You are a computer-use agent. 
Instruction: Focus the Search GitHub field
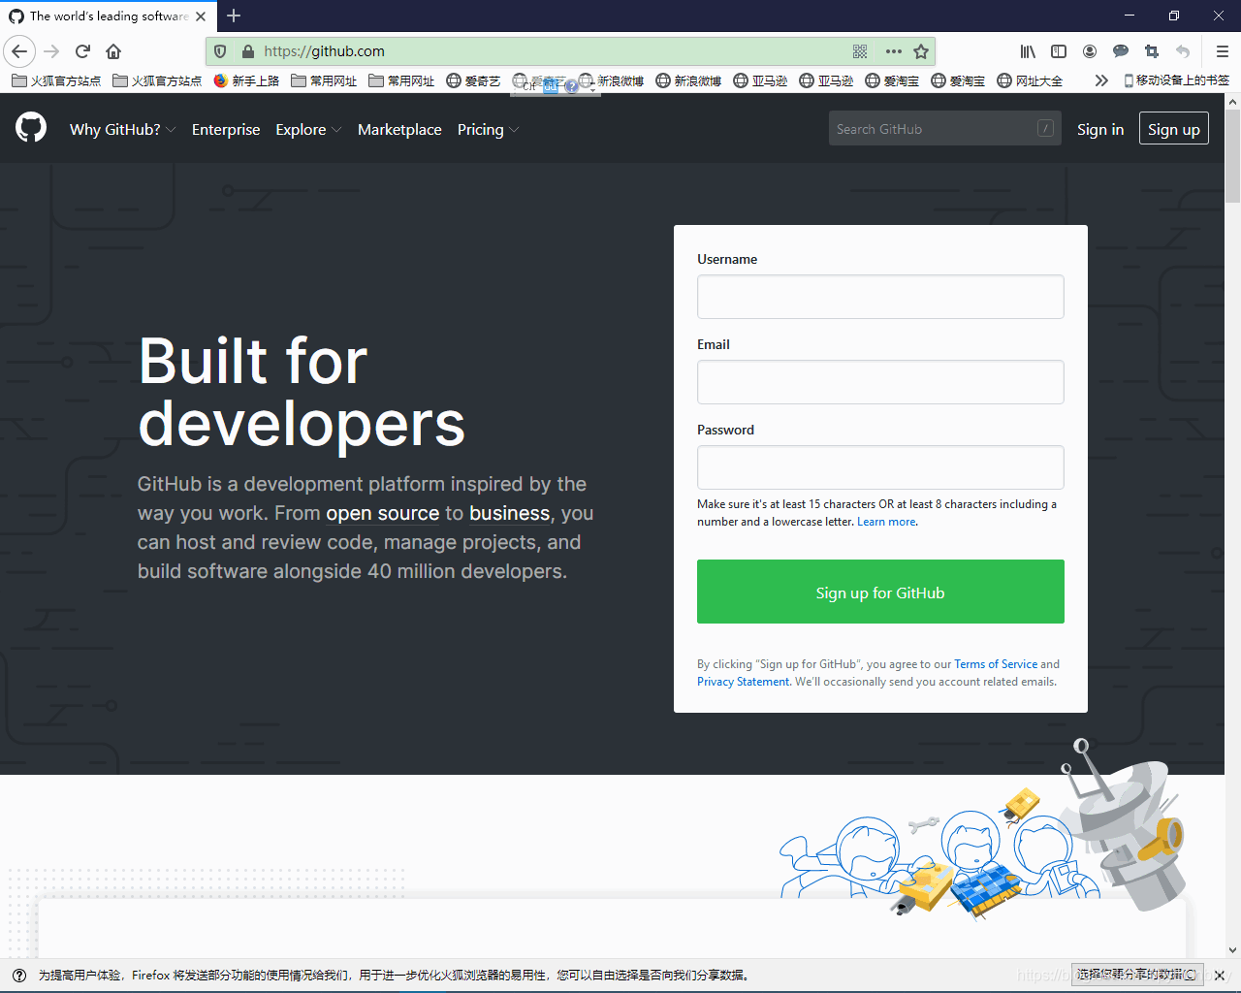[x=945, y=128]
